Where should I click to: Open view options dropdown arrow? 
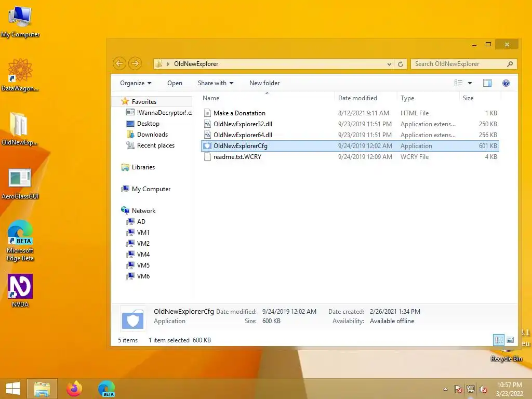(x=470, y=83)
